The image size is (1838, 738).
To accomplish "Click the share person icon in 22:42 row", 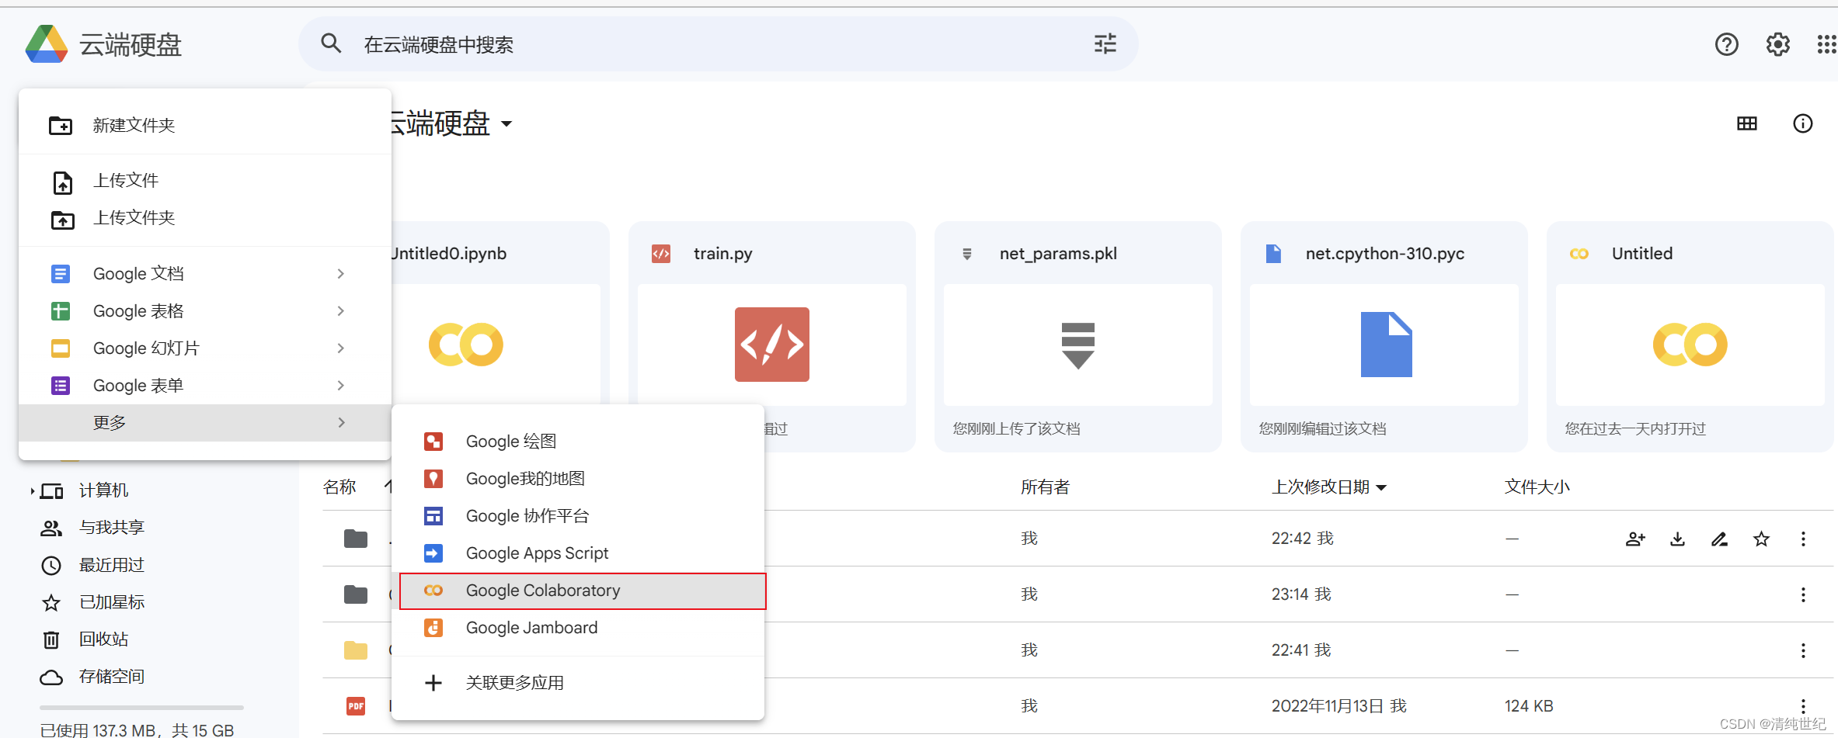I will tap(1635, 539).
